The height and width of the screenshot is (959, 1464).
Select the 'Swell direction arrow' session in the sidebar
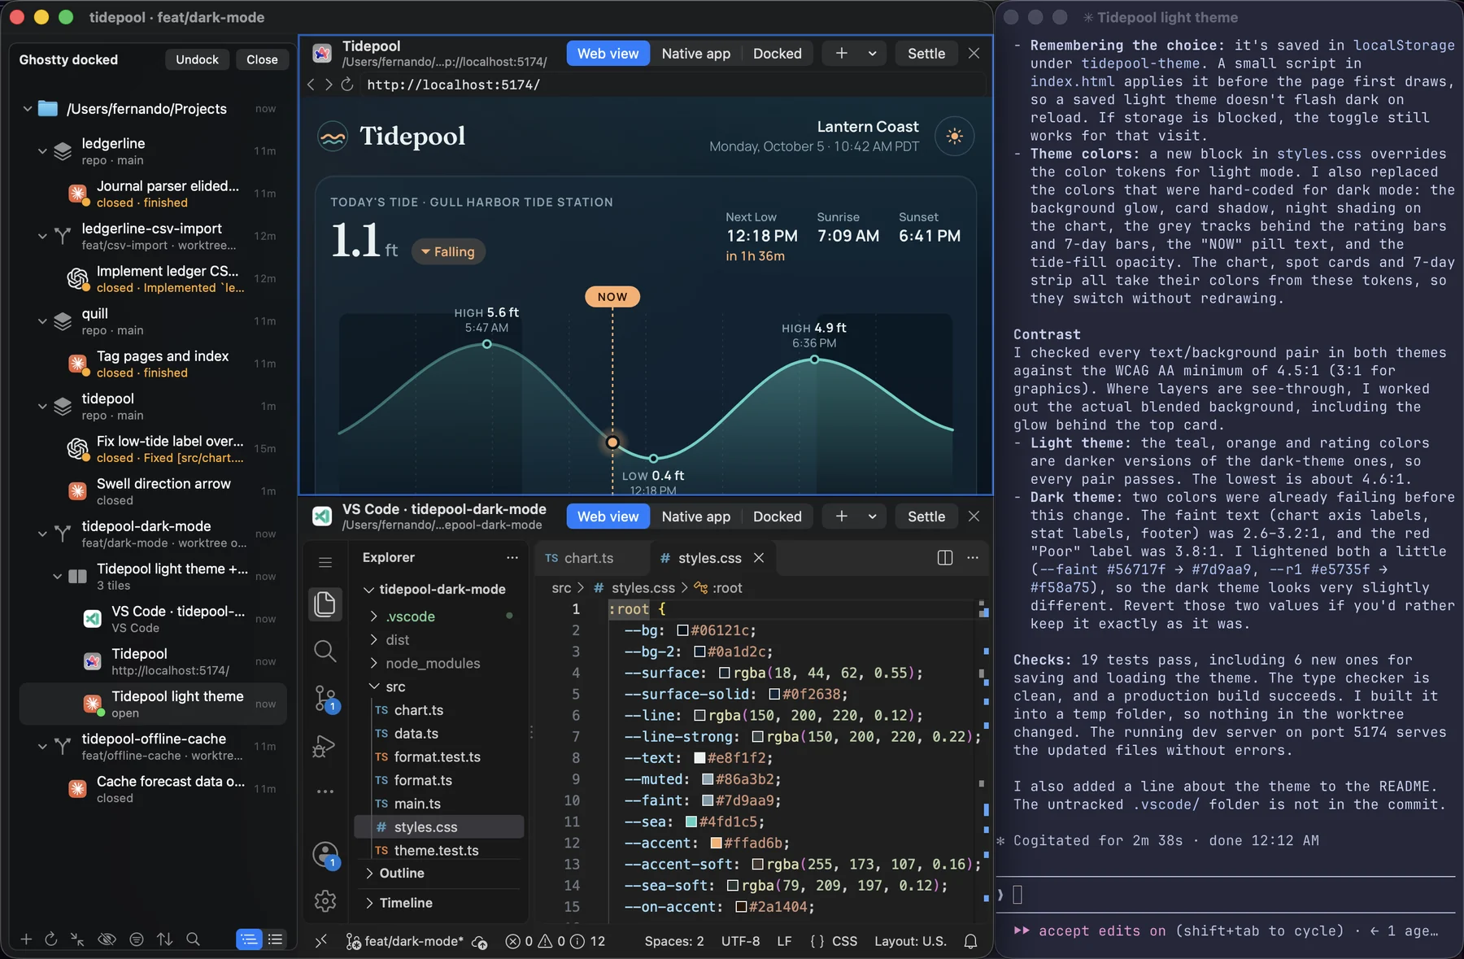154,491
